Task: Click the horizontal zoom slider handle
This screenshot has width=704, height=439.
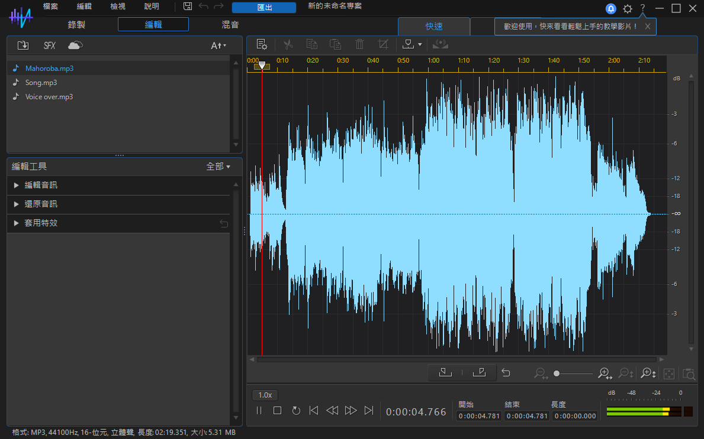Action: tap(557, 373)
